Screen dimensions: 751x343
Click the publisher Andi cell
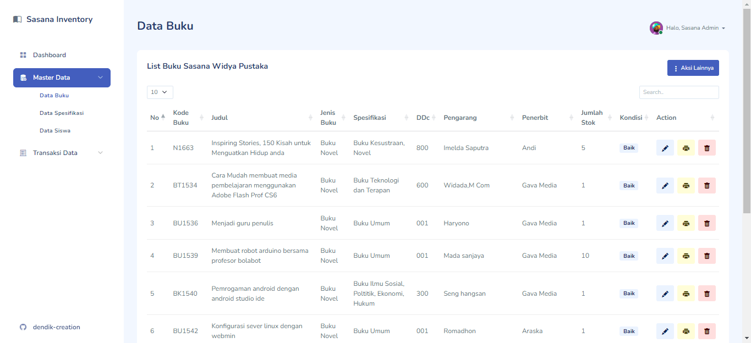(529, 148)
